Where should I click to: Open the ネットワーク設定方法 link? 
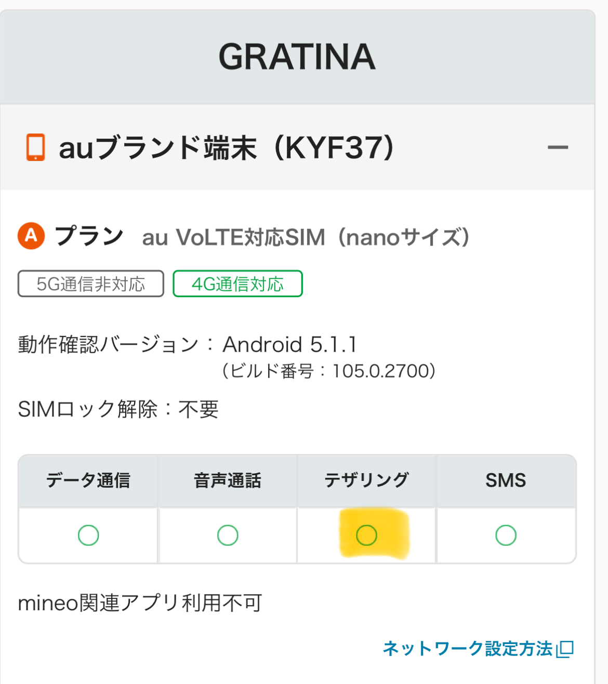click(x=468, y=649)
